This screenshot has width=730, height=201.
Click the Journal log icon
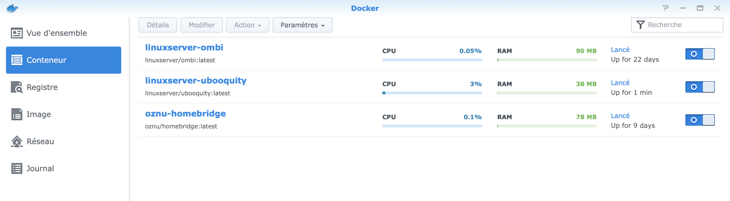coord(17,169)
